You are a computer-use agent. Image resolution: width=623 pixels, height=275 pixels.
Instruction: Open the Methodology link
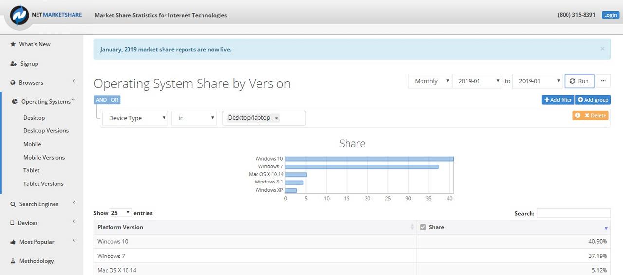click(37, 261)
